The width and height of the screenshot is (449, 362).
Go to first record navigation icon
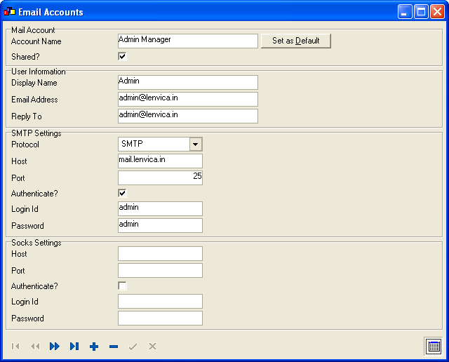[15, 347]
